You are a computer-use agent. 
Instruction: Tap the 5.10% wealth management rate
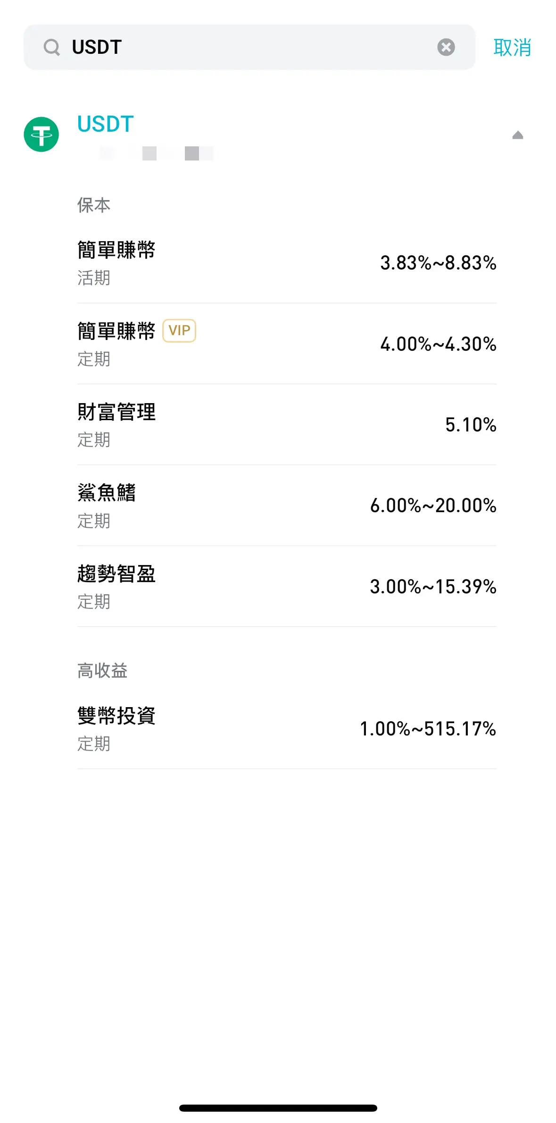coord(471,425)
